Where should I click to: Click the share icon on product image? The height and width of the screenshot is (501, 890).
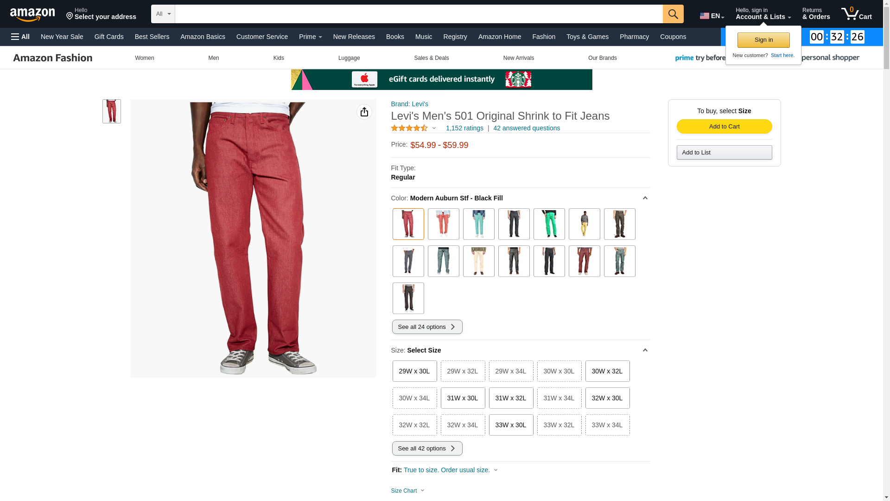[364, 112]
